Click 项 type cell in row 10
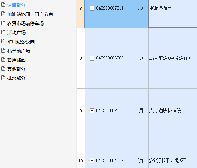197x168 pixels. click(x=141, y=151)
